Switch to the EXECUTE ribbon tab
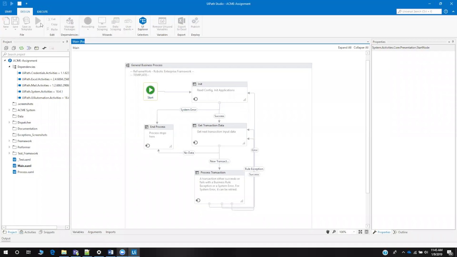 (x=42, y=11)
